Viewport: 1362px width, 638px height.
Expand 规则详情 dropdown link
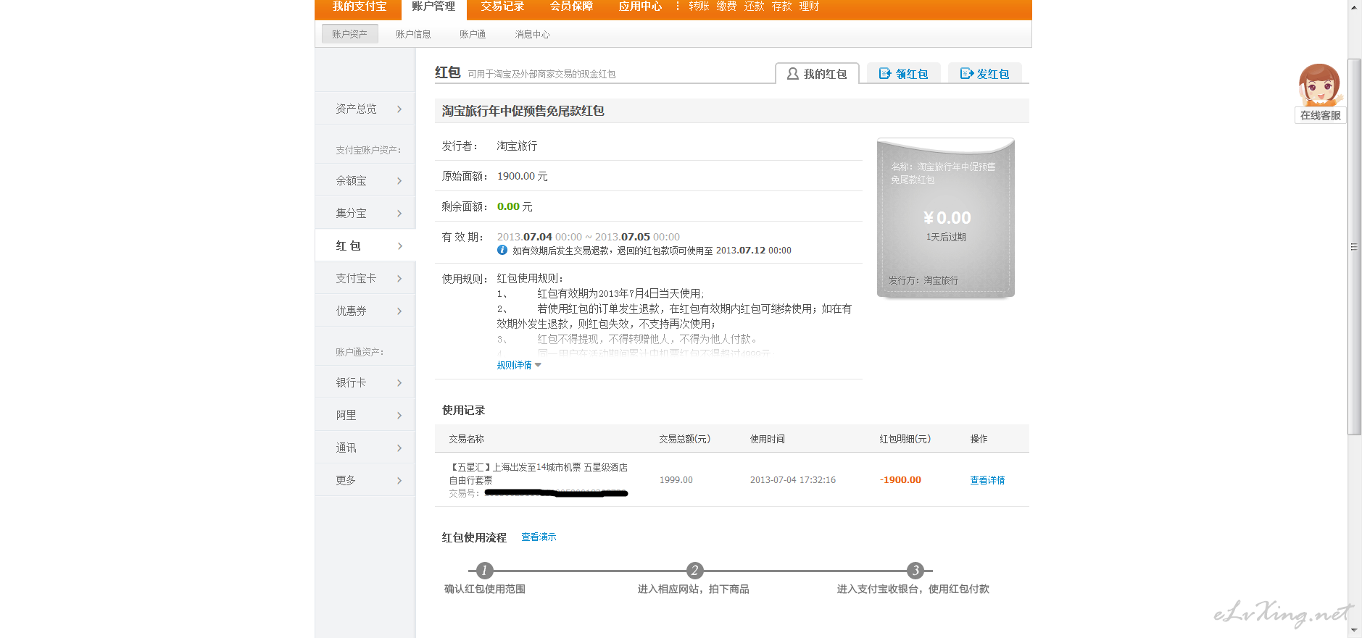pyautogui.click(x=519, y=365)
